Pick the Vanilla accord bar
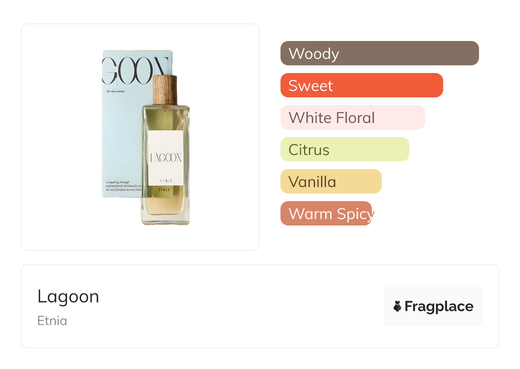This screenshot has width=520, height=369. 330,182
